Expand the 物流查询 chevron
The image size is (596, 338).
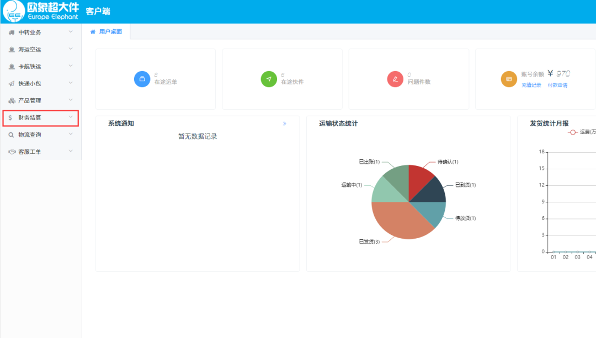[71, 134]
